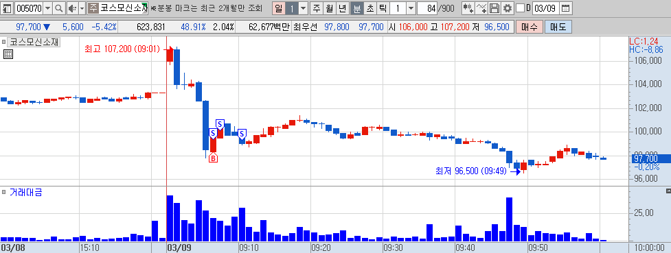The width and height of the screenshot is (671, 253).
Task: Click the stock search magnifier icon
Action: (x=59, y=8)
